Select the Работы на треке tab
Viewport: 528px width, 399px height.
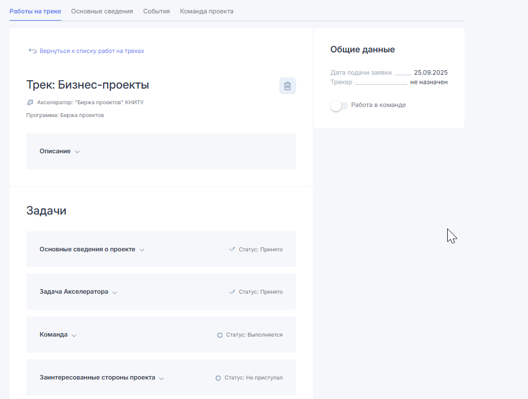click(x=35, y=11)
